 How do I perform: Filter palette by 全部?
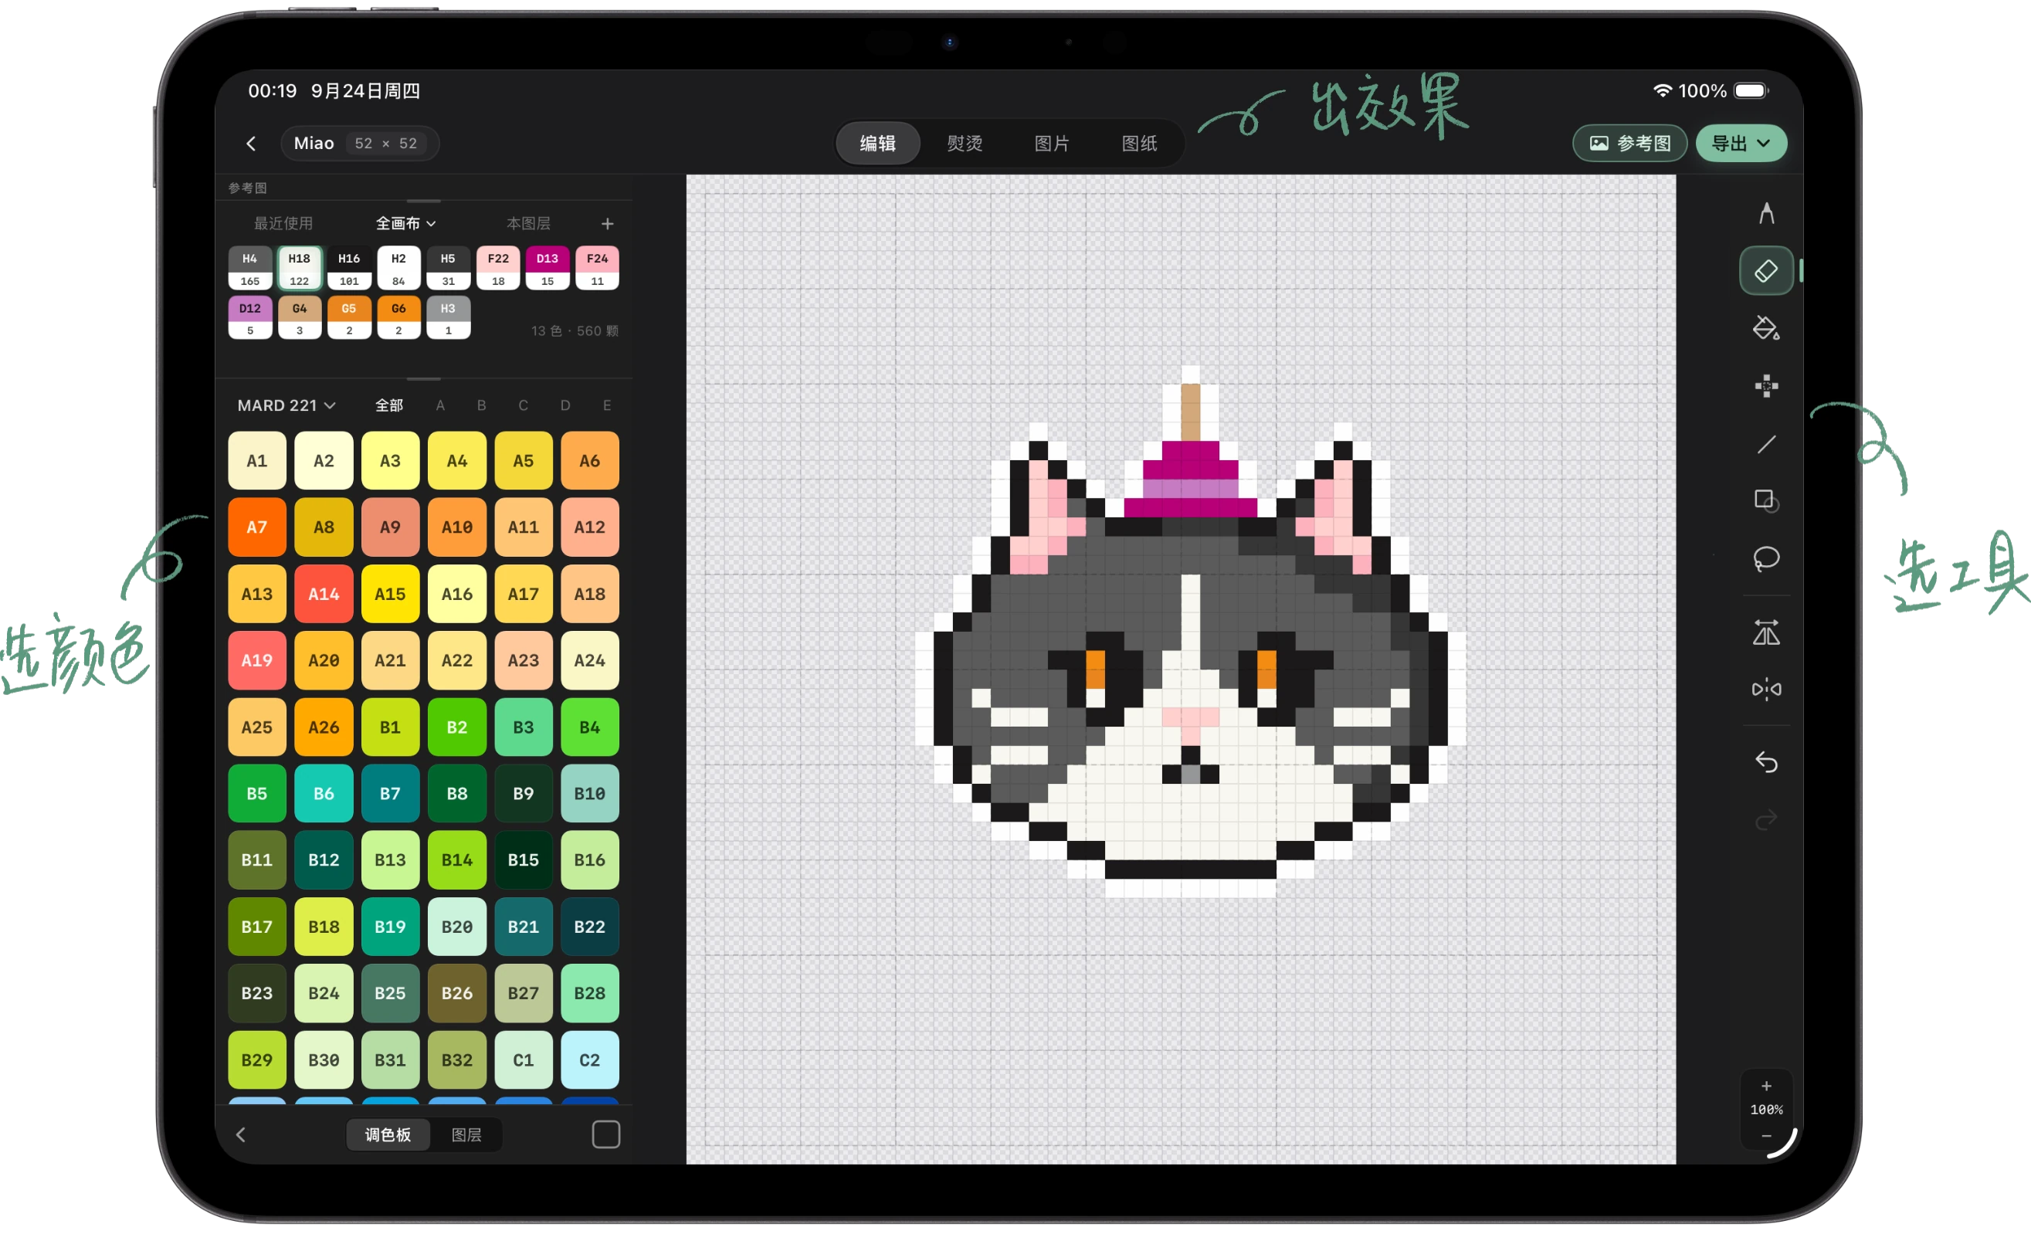389,405
